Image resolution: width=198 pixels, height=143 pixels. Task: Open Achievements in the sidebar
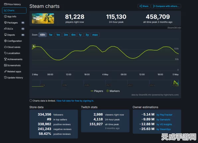click(13, 59)
